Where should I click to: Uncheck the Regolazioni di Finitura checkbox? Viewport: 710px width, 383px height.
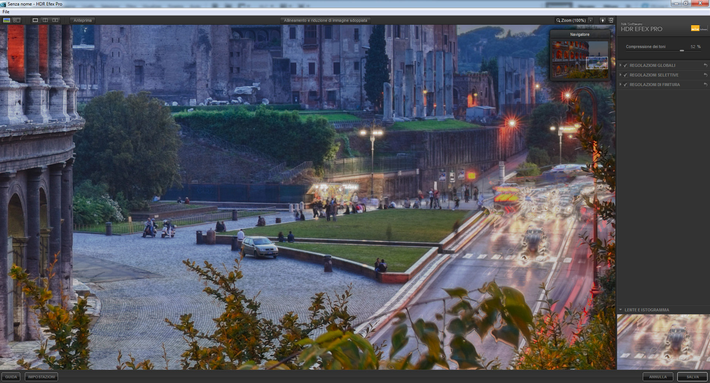625,85
